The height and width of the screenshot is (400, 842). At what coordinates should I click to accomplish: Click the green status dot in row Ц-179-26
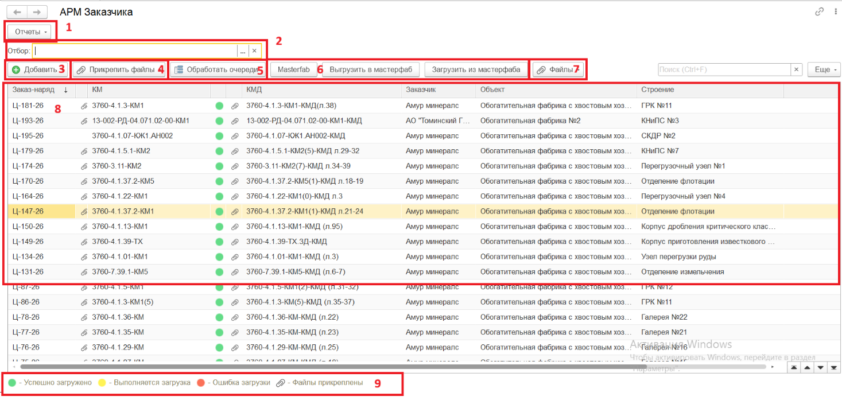click(x=219, y=151)
